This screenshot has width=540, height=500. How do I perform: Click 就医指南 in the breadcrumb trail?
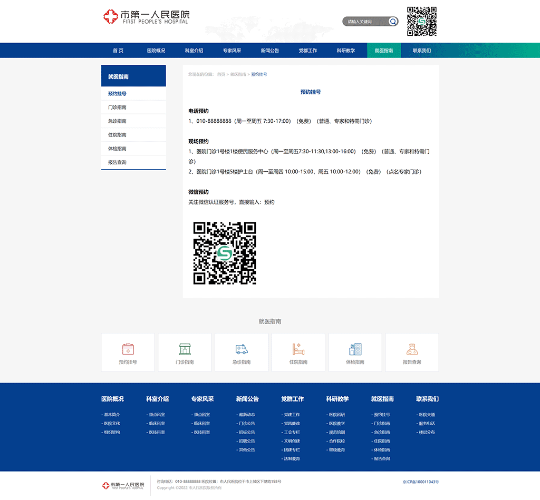(x=238, y=74)
